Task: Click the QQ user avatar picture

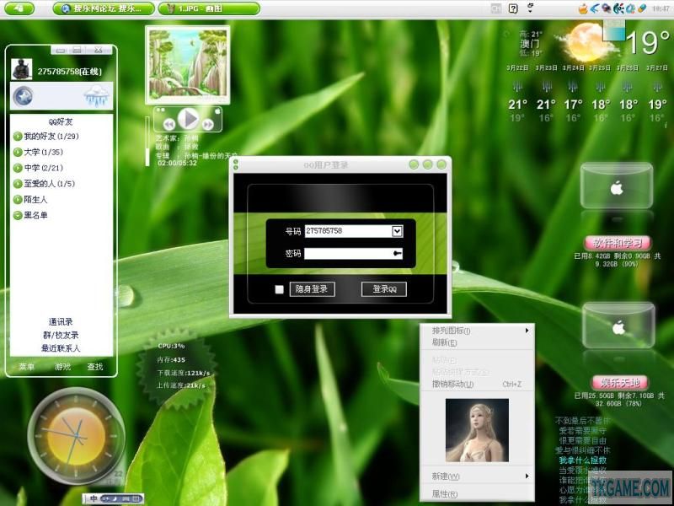Action: pos(22,69)
